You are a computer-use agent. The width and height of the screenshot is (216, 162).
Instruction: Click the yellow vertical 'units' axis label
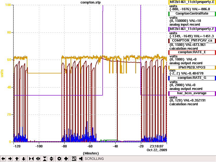(2, 73)
